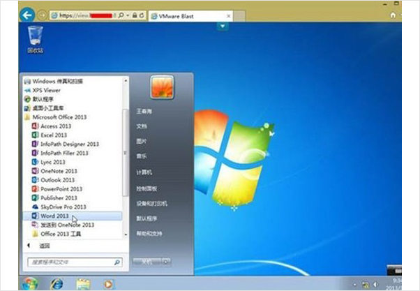The height and width of the screenshot is (291, 420).
Task: Click the search magnifier in address bar
Action: pos(121,15)
